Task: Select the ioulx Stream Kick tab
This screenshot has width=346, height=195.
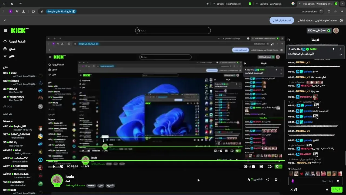Action: coord(318,4)
